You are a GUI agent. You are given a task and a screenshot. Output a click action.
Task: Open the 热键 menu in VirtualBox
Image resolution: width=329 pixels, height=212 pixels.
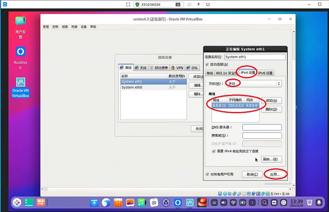point(74,27)
